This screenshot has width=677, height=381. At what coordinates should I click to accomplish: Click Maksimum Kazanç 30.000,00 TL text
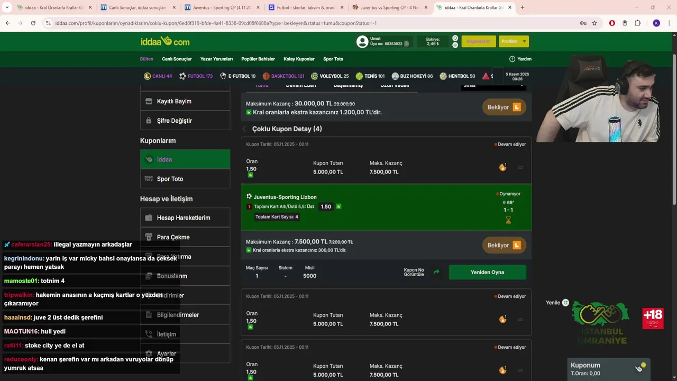point(289,104)
